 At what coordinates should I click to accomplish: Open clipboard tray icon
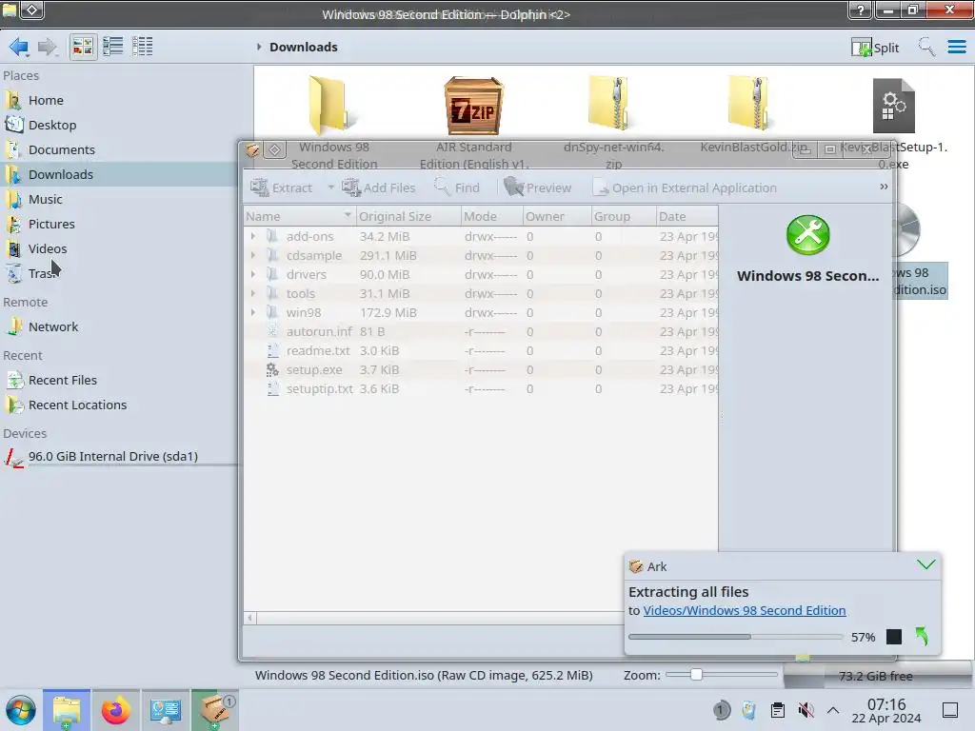777,710
